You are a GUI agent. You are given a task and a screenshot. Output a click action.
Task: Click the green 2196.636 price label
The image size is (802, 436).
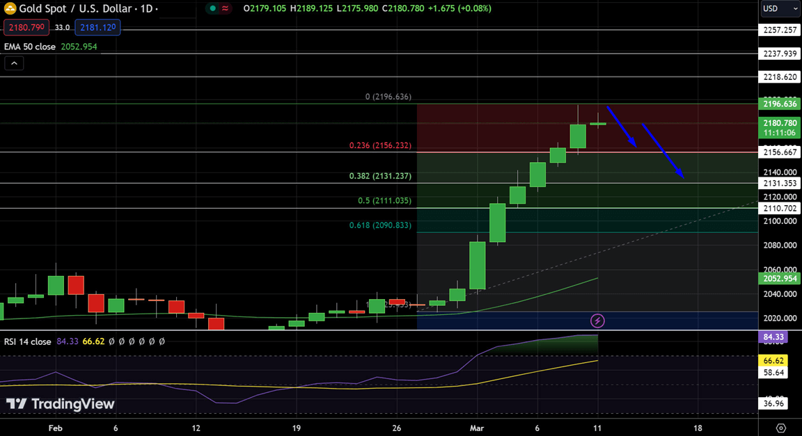780,104
